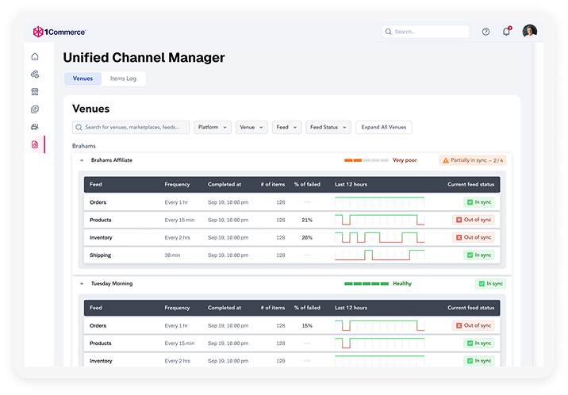Click the Shipping row last 12 hours chart

point(379,255)
